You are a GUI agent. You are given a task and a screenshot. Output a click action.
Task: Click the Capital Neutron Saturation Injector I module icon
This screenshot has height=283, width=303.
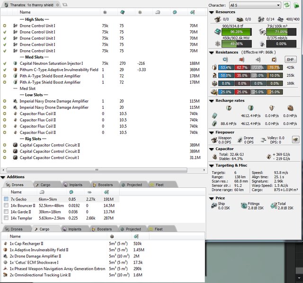pos(15,63)
